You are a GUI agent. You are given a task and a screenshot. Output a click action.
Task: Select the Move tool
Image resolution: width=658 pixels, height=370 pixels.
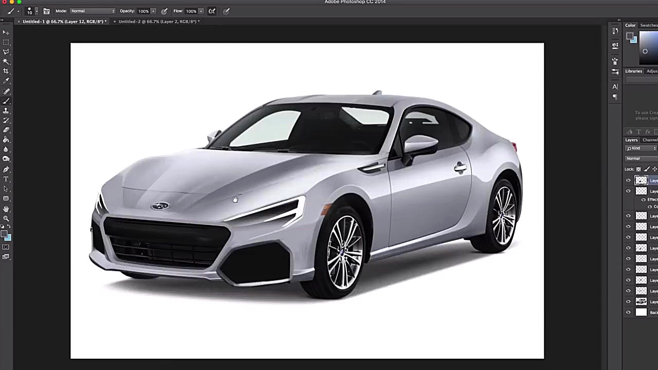[6, 32]
